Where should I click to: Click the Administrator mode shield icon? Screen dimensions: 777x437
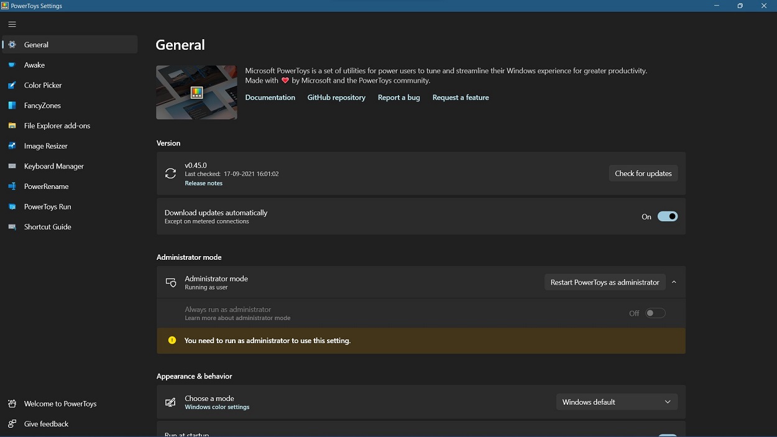pyautogui.click(x=170, y=283)
